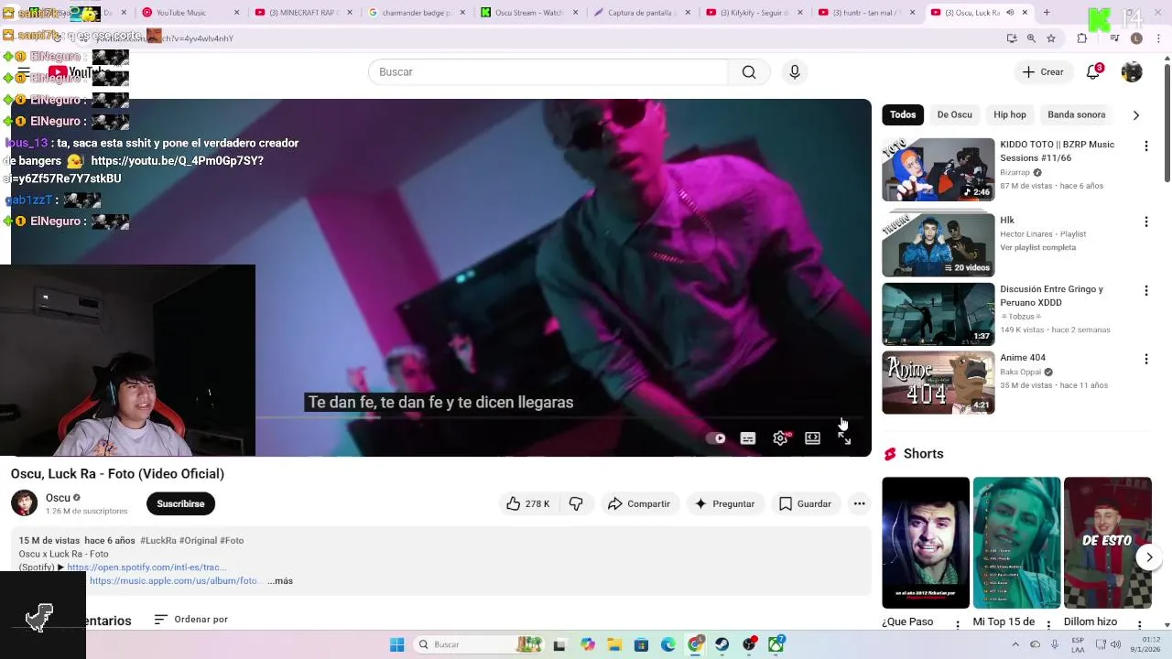Switch to YouTube Music browser tab
Viewport: 1172px width, 659px height.
click(x=190, y=13)
